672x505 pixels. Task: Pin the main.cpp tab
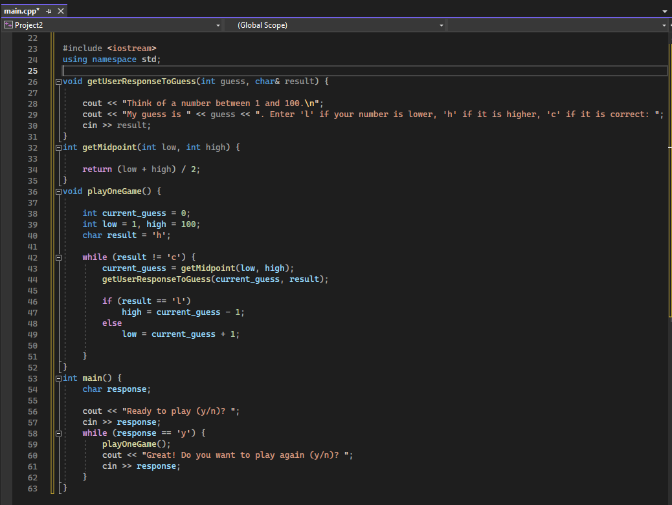[x=49, y=11]
